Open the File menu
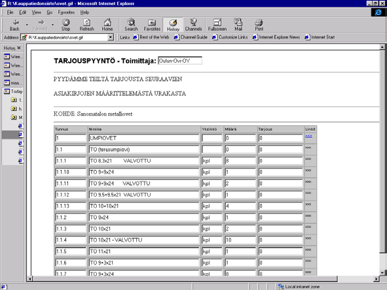This screenshot has width=387, height=290. click(x=10, y=12)
